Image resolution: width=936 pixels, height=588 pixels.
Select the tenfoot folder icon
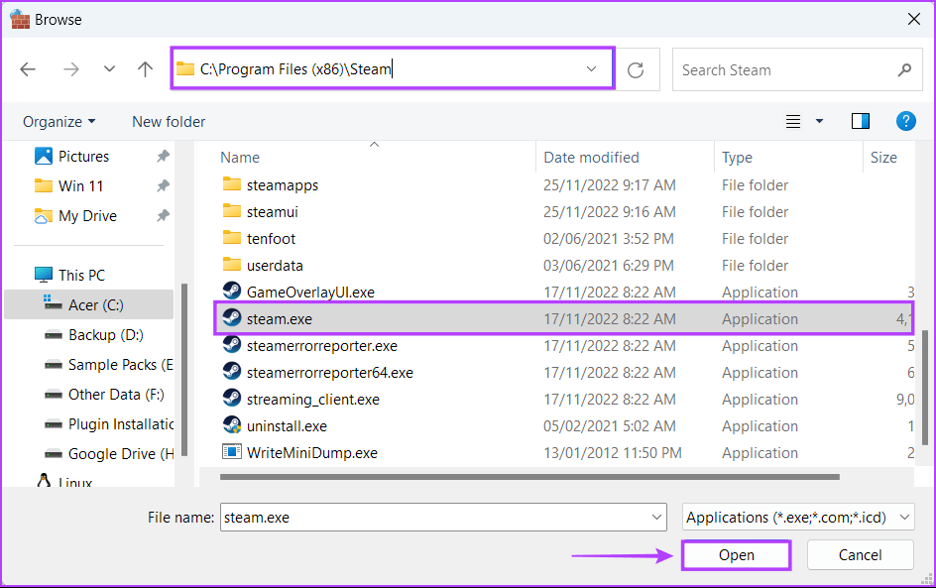pos(232,238)
